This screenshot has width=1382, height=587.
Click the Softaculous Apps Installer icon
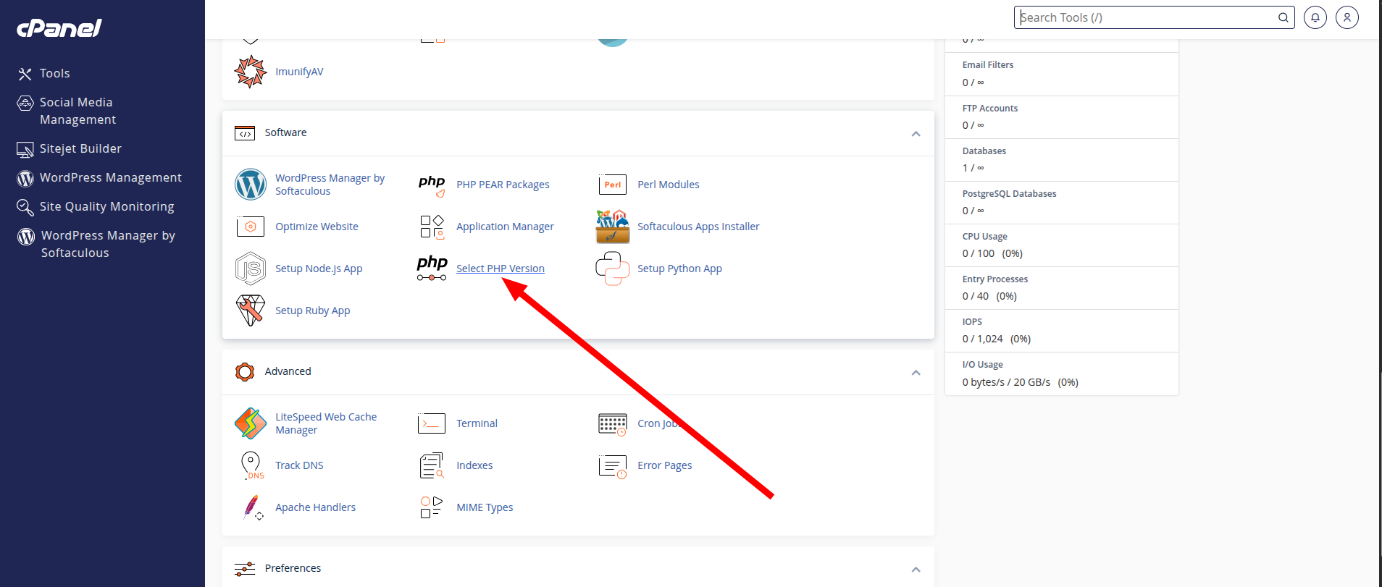click(613, 227)
